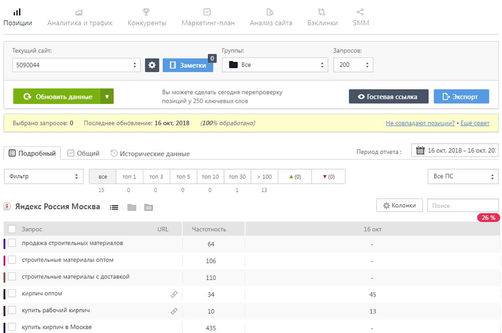Screen dimensions: 502x333
Task: Switch to the Исторические данные tab
Action: click(x=150, y=154)
